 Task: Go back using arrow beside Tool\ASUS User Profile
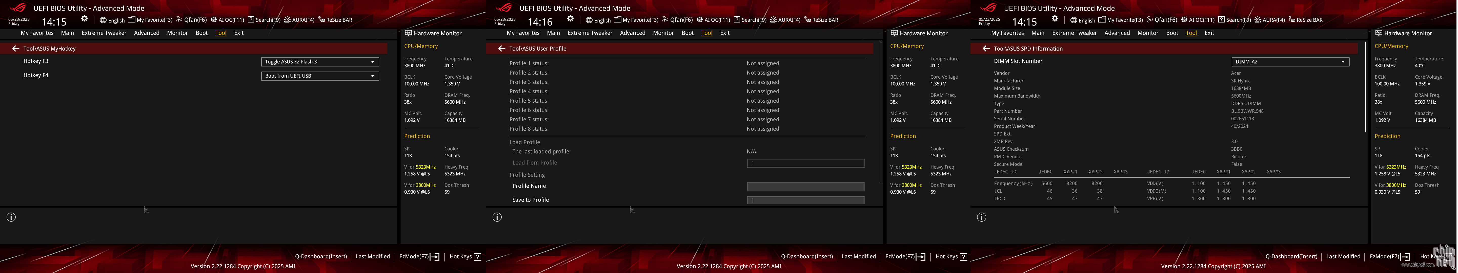pos(501,49)
